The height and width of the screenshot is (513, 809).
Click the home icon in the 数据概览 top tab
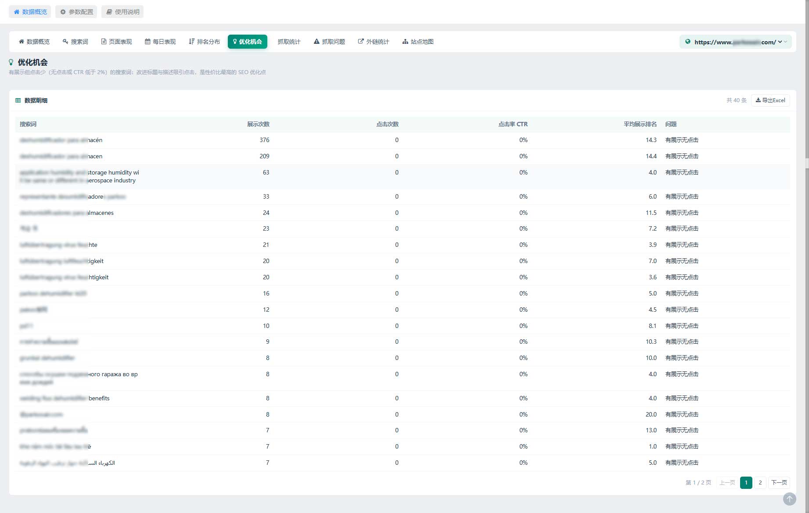(x=17, y=12)
